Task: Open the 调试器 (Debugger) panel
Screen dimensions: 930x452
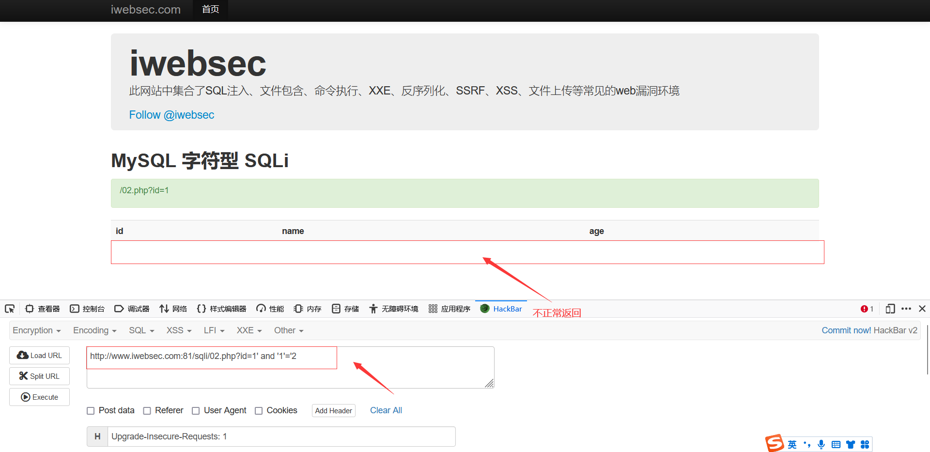Action: [x=132, y=309]
